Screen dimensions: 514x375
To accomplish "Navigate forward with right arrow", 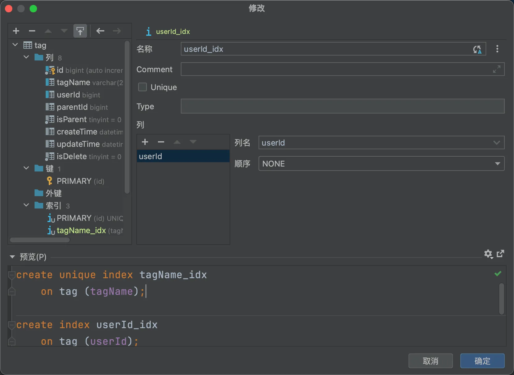I will pyautogui.click(x=117, y=31).
